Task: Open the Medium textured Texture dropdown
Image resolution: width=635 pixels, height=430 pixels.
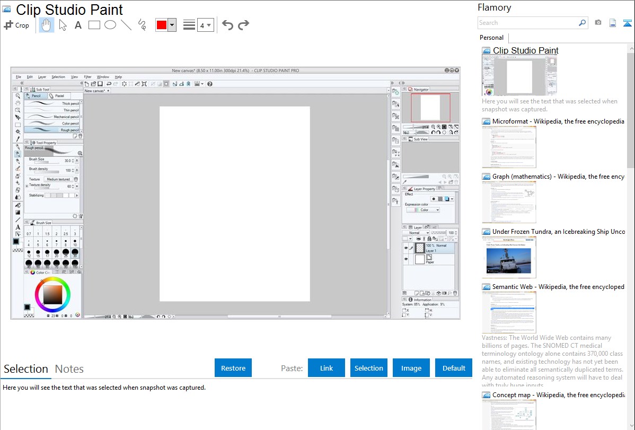Action: (58, 179)
